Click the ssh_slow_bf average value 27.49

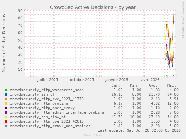tap(154, 117)
